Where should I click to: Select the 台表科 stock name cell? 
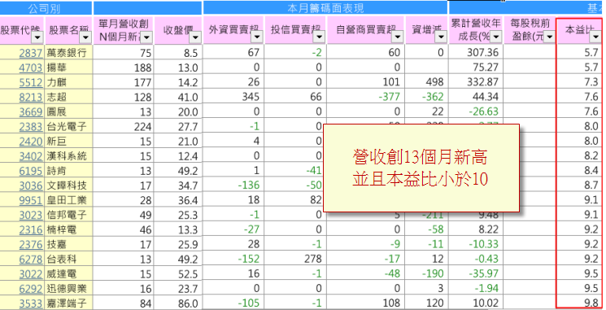(68, 259)
